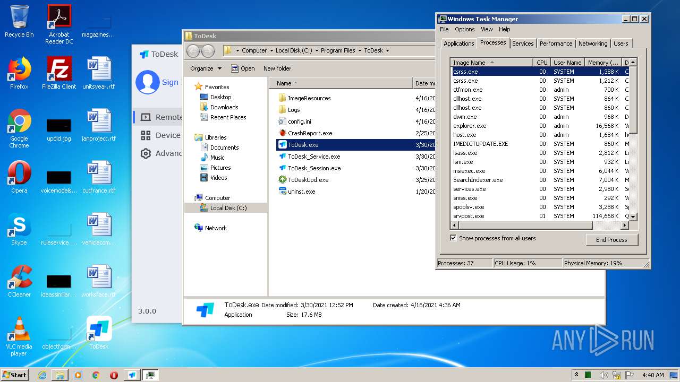680x382 pixels.
Task: Click Task Manager vertical scrollbar down arrow
Action: [633, 217]
